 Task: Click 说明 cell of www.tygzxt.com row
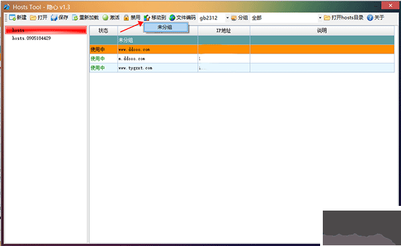click(x=322, y=68)
